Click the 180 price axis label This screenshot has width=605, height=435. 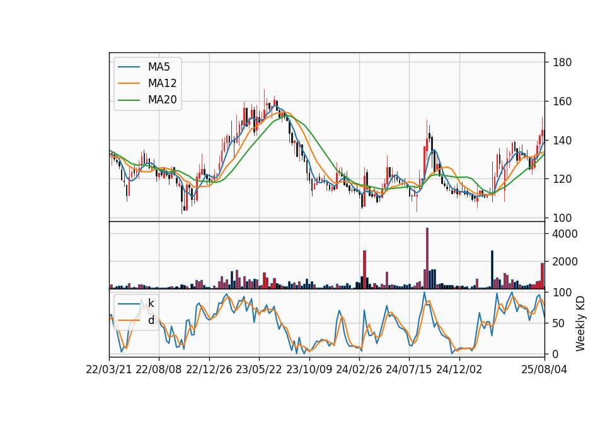tap(562, 62)
